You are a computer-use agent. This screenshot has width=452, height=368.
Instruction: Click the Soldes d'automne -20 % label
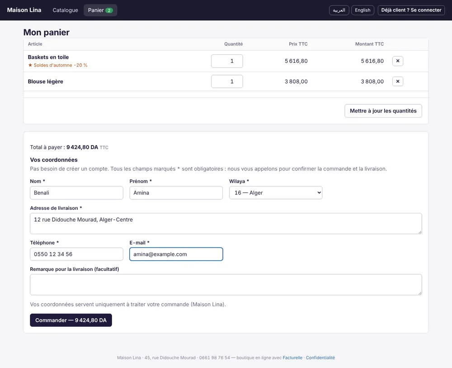pos(58,65)
